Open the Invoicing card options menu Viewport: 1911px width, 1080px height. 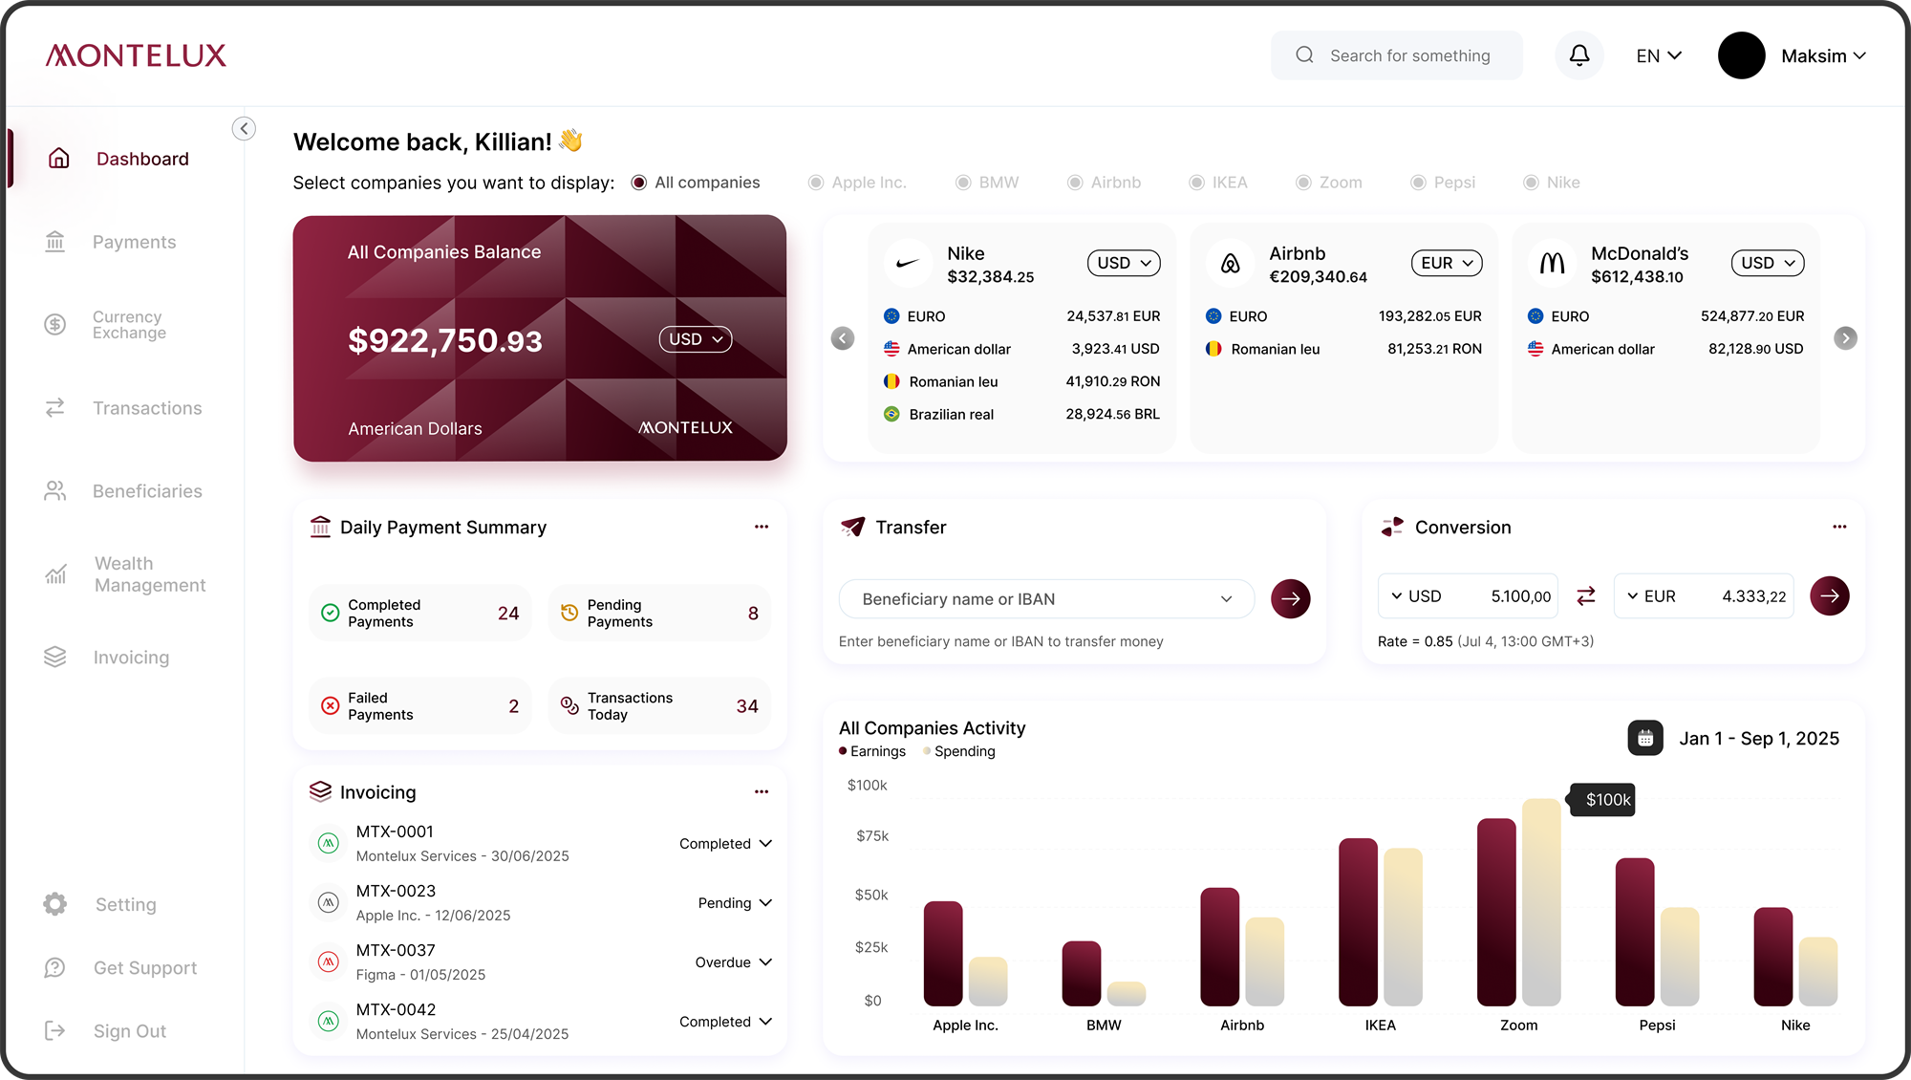point(762,791)
